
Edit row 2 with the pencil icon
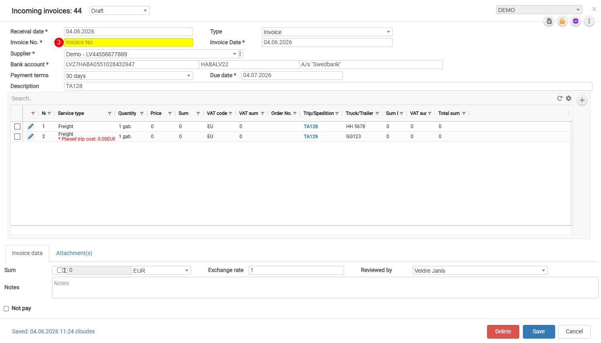31,137
